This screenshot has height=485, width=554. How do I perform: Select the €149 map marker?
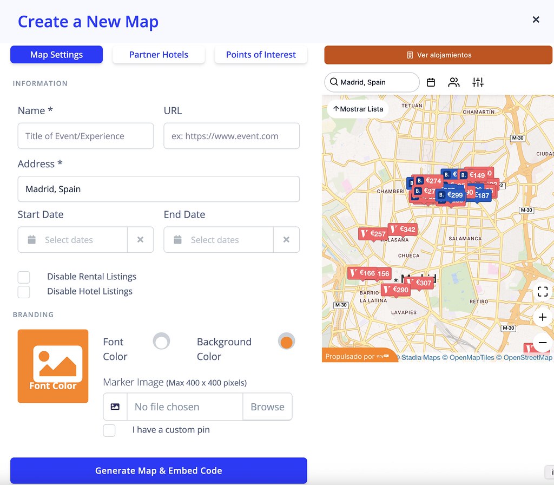[473, 175]
